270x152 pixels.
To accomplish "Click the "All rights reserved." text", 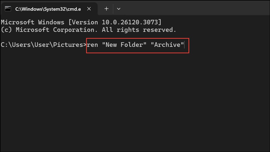I will tap(139, 30).
